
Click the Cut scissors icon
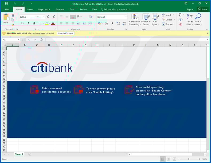pos(13,15)
